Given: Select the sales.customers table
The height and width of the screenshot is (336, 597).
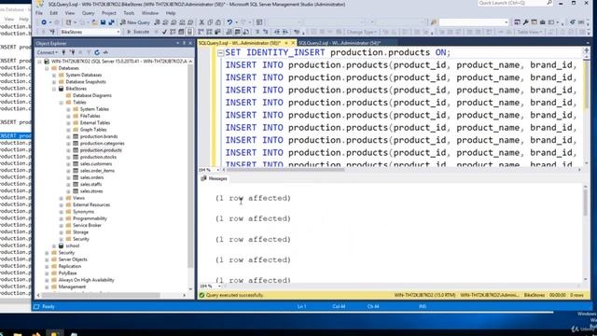Looking at the screenshot, I should [x=96, y=164].
